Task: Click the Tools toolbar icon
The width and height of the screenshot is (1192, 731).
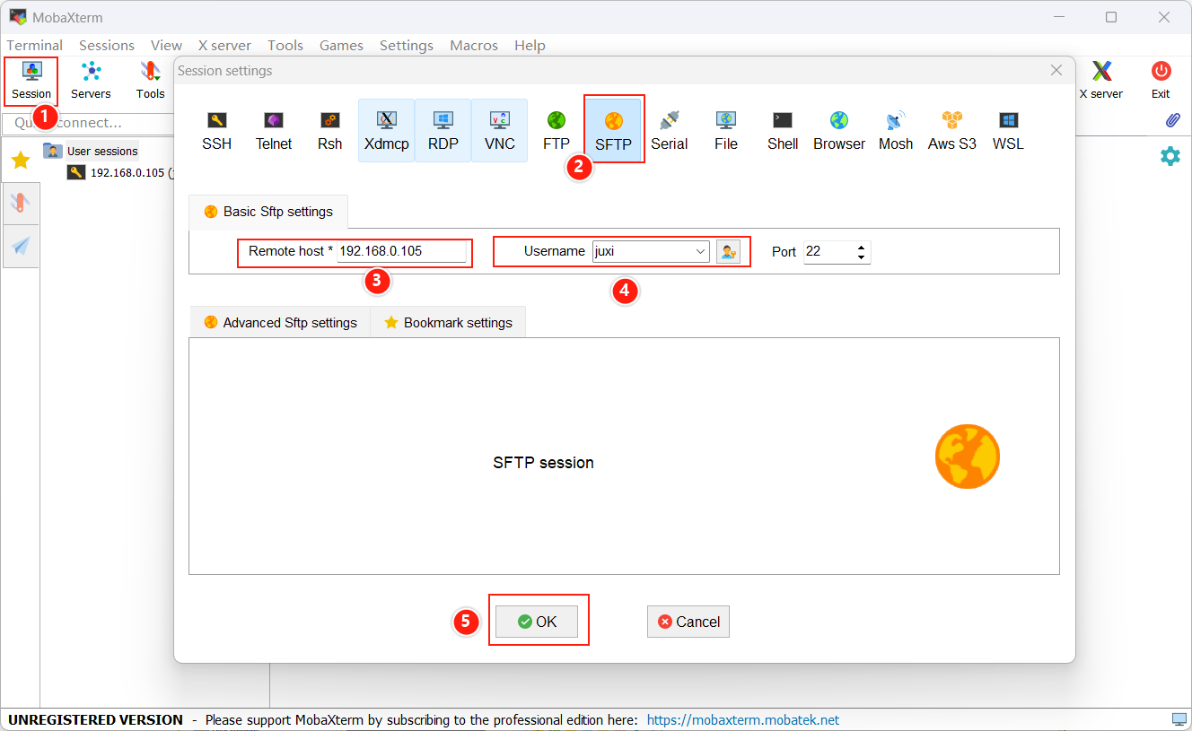Action: coord(150,81)
